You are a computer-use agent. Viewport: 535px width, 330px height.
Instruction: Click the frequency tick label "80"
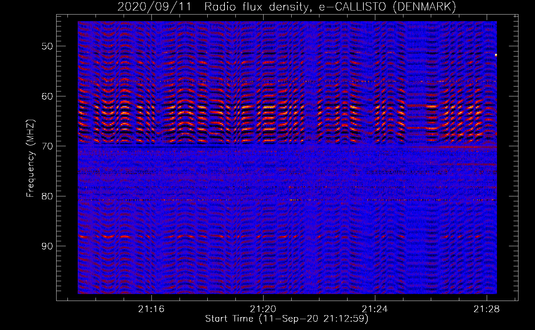point(47,196)
